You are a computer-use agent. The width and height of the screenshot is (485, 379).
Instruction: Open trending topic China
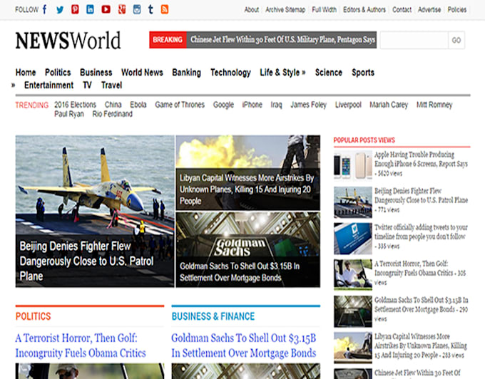113,105
